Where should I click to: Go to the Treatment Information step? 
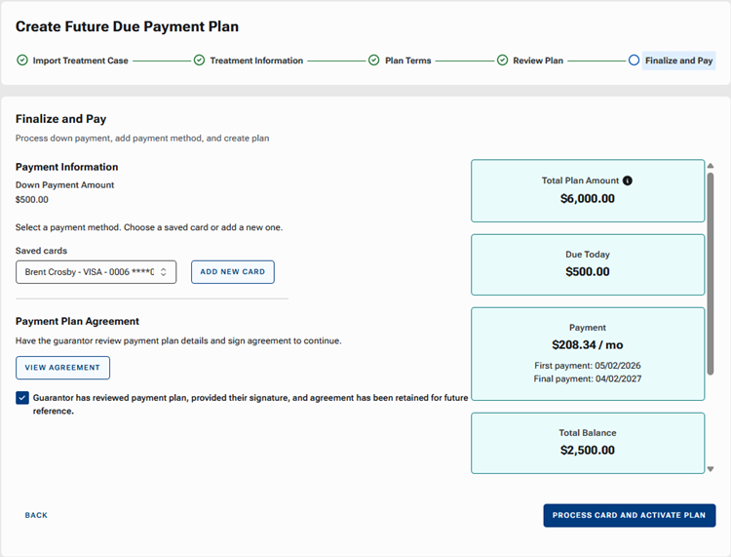[256, 60]
